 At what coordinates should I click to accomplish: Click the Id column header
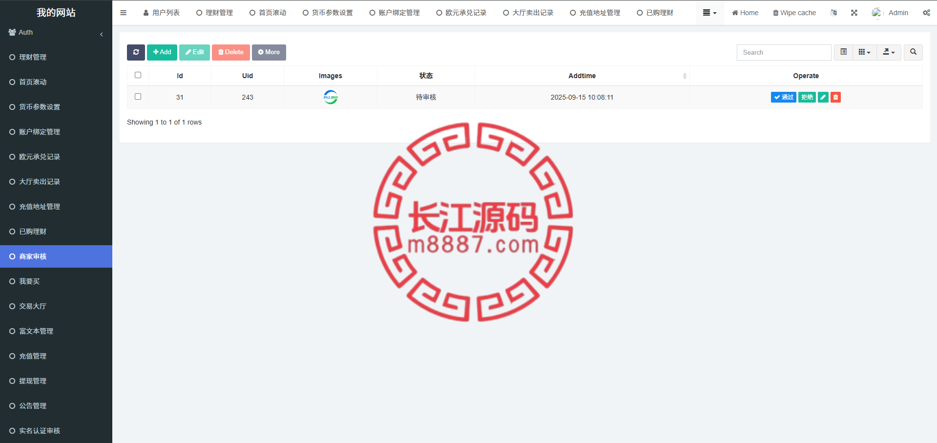pyautogui.click(x=180, y=76)
